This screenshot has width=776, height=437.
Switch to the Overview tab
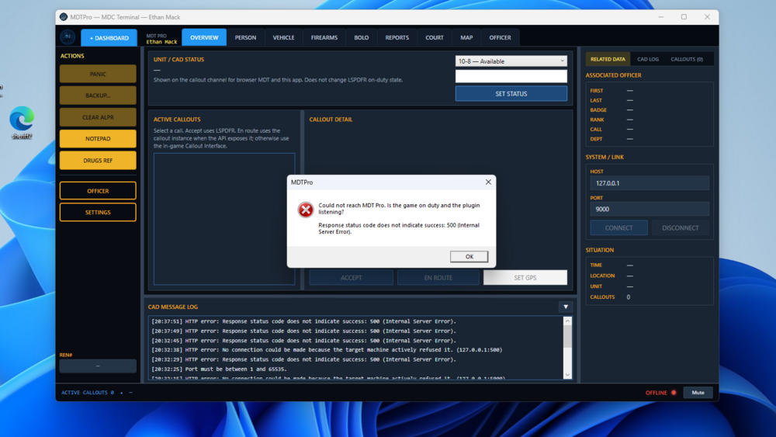click(204, 37)
